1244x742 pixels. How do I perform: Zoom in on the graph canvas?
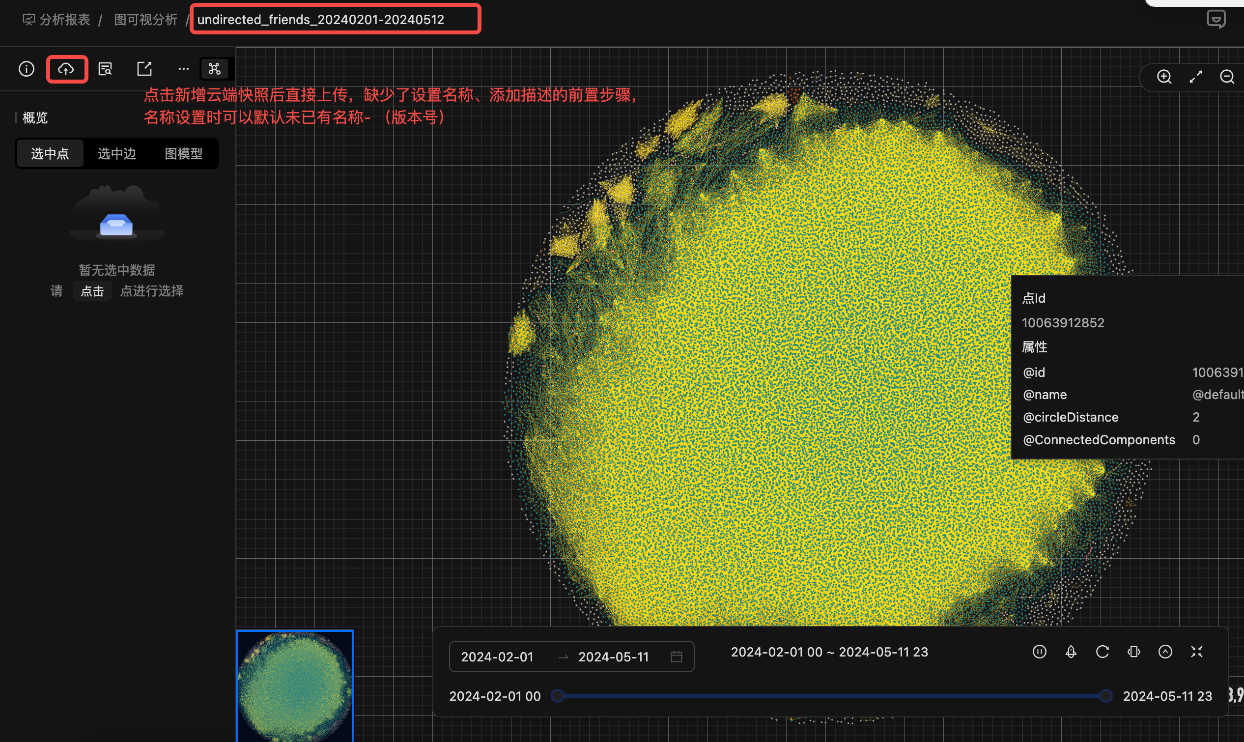pos(1164,77)
